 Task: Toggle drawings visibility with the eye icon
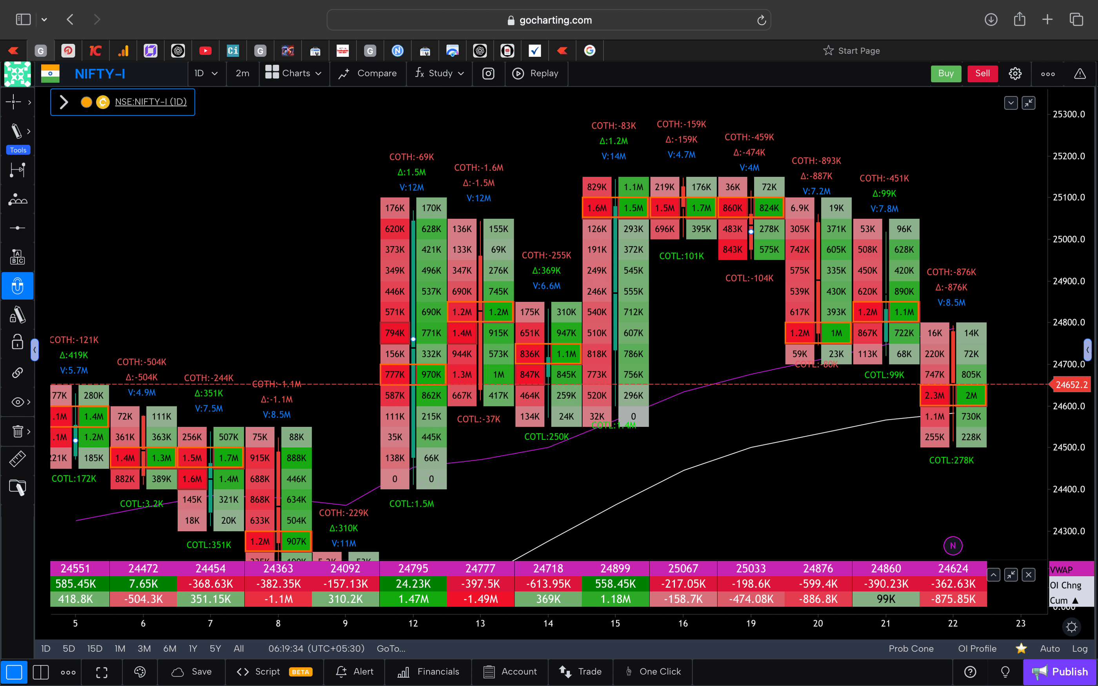tap(16, 401)
